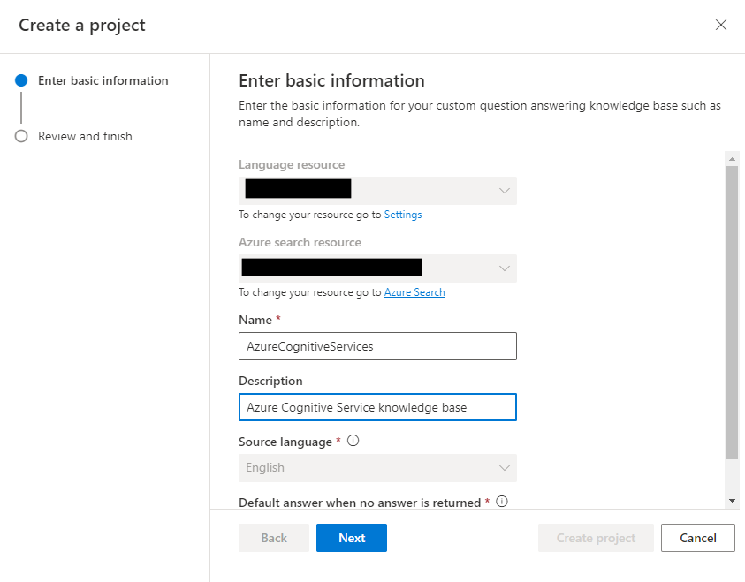Viewport: 745px width, 582px height.
Task: Click the Create project button
Action: (596, 538)
